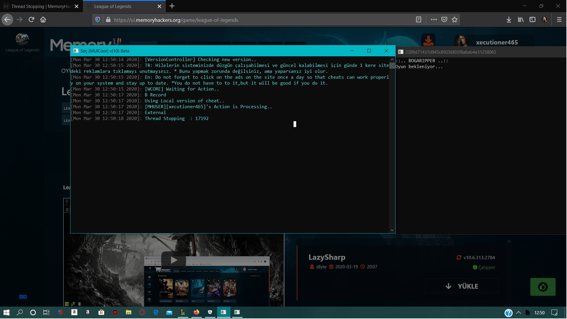Open Windows taskbar search
The height and width of the screenshot is (319, 567).
(20, 313)
